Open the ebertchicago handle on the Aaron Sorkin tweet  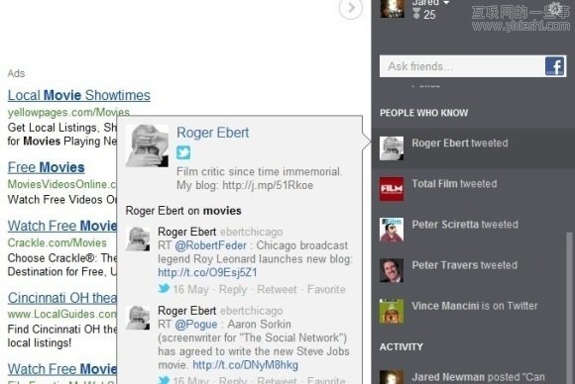pyautogui.click(x=251, y=311)
